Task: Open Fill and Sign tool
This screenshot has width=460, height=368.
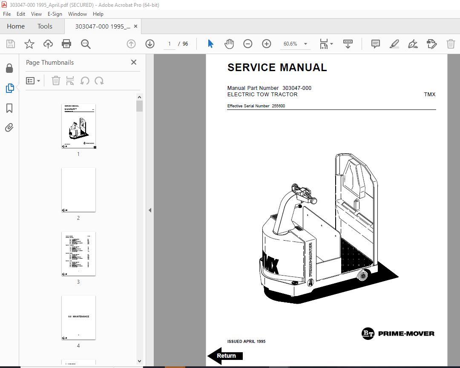Action: point(413,44)
